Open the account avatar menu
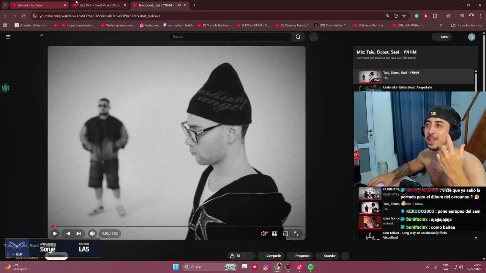Screen dimensions: 486x273 472,37
